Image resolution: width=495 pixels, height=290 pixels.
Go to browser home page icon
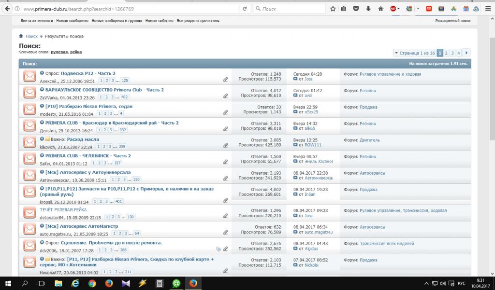(381, 9)
